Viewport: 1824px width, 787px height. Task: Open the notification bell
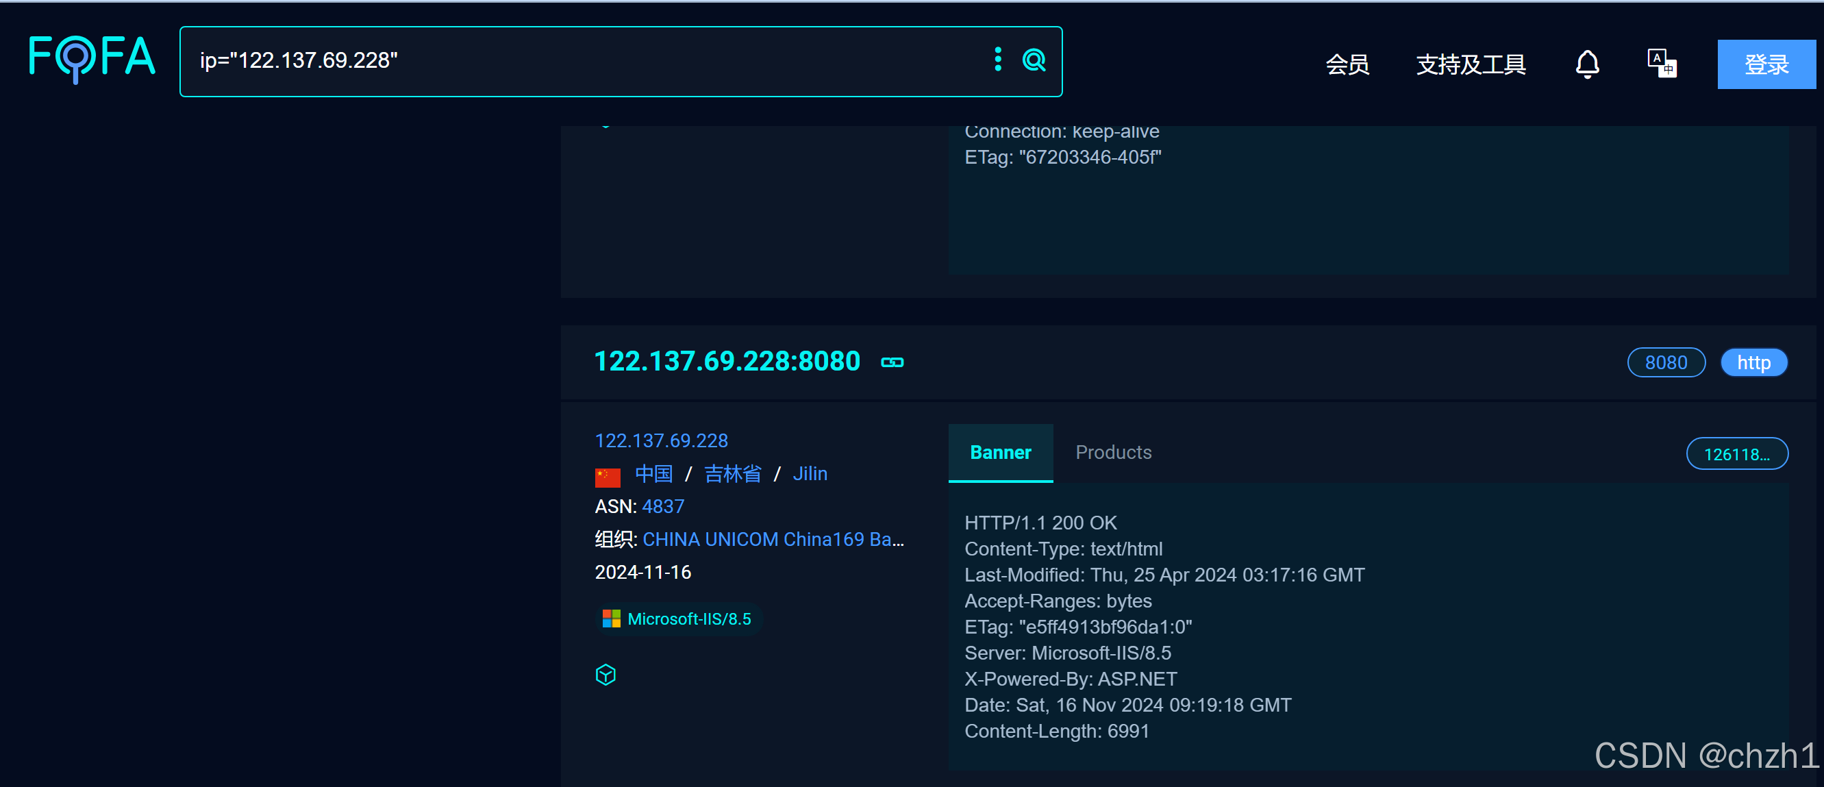(1587, 64)
